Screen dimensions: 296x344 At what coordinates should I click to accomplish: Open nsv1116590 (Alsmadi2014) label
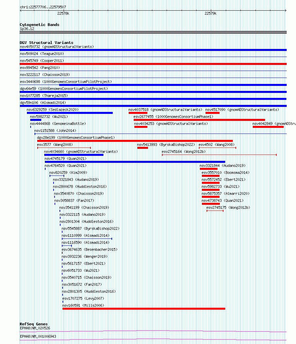[x=85, y=243]
